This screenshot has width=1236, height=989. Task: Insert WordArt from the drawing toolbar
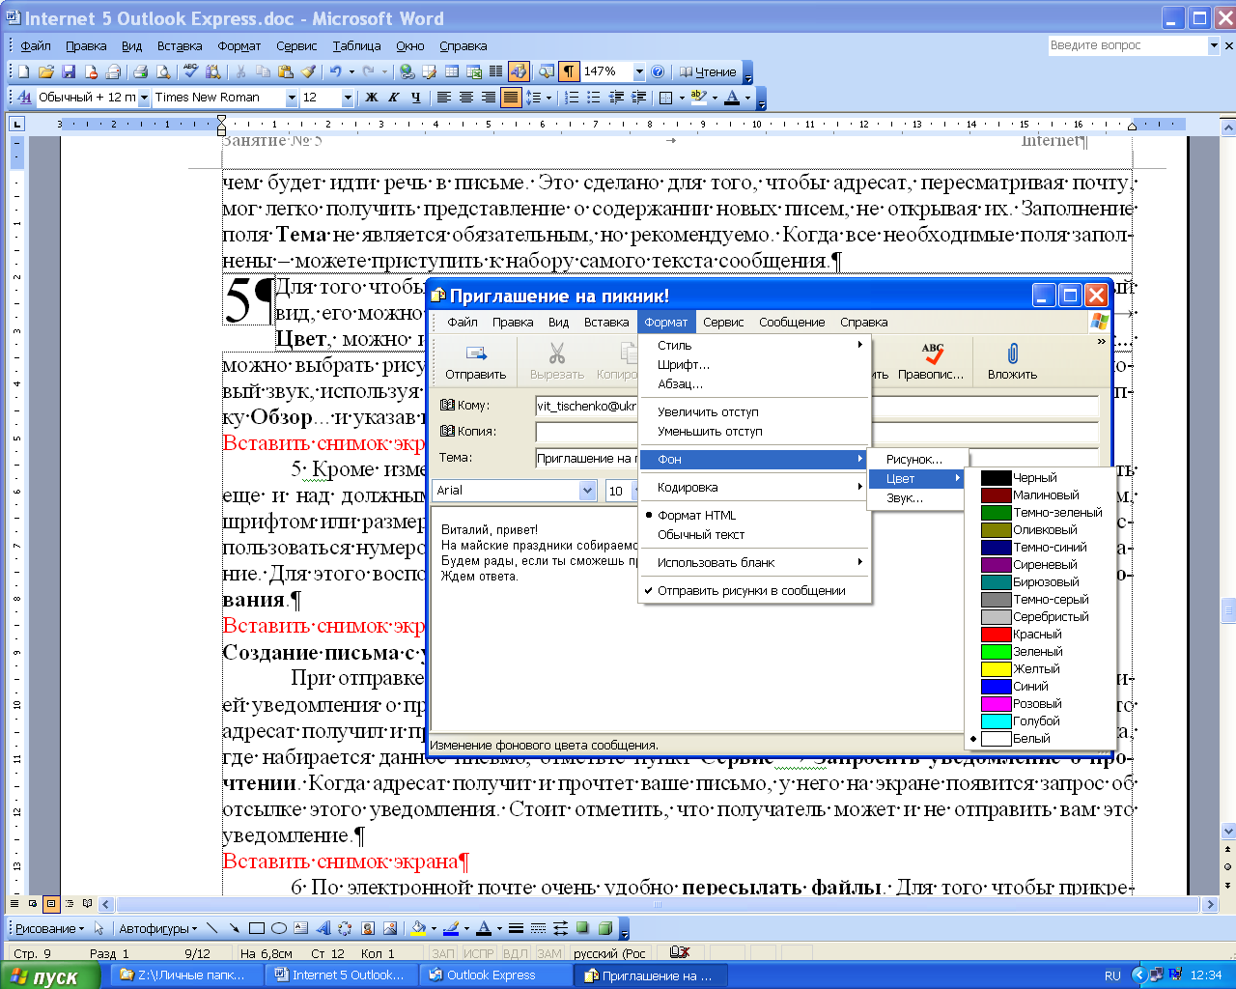(323, 928)
